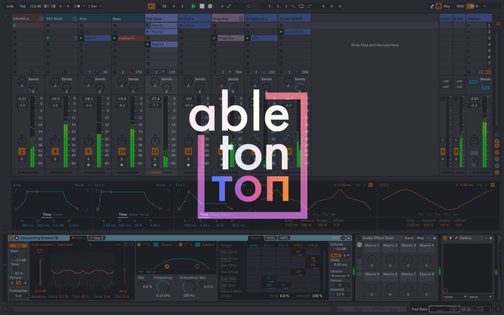Click the MIDI arrangement overdub plus icon
Image resolution: width=504 pixels, height=315 pixels.
click(x=222, y=6)
